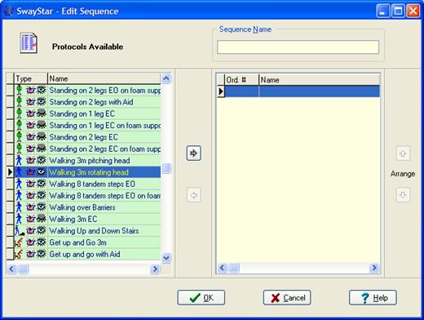Click sequence table horizontal scroll-right arrow
This screenshot has height=320, width=424.
(374, 268)
